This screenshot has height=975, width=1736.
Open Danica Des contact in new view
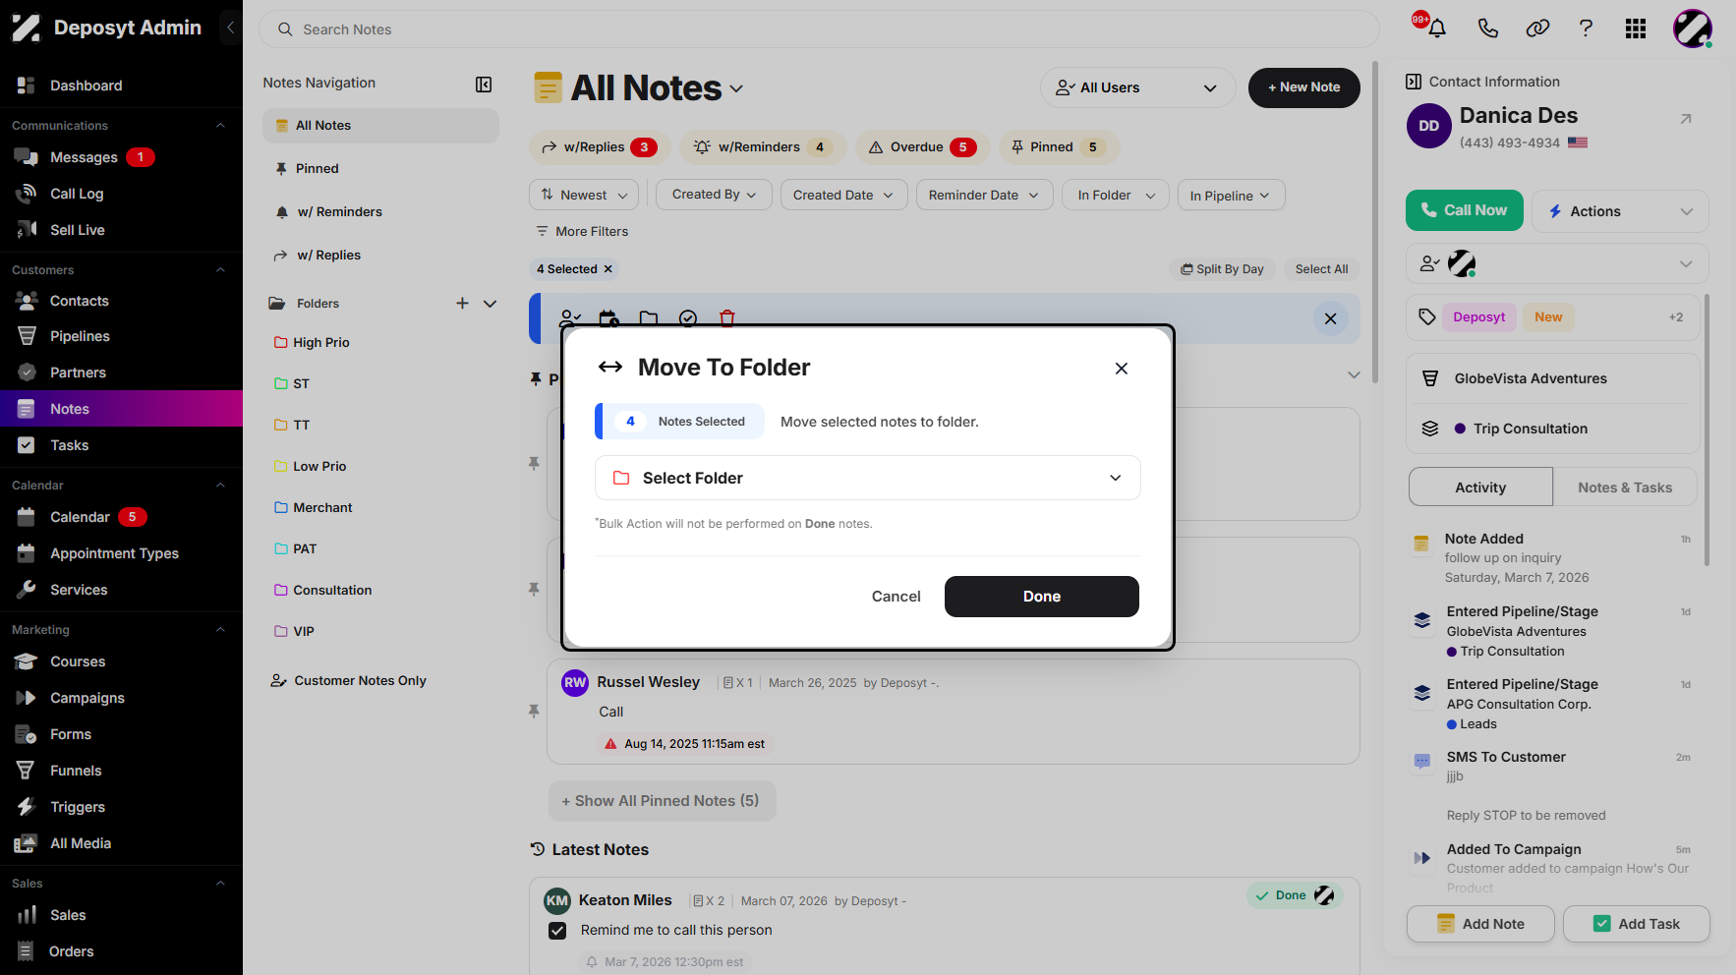click(x=1686, y=119)
